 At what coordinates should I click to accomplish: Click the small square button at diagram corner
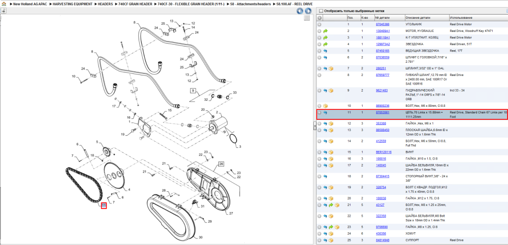(307, 18)
